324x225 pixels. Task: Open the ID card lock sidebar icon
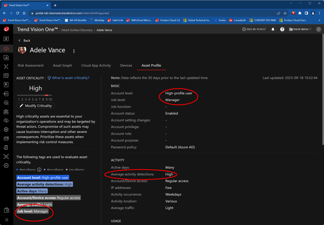(6, 94)
